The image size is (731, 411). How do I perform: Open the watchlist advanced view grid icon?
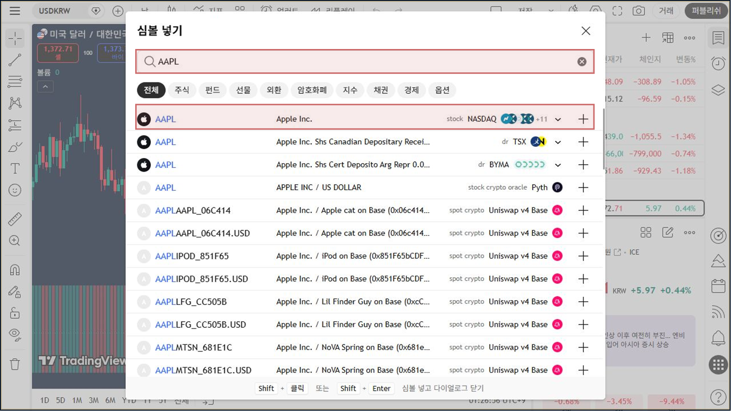668,38
